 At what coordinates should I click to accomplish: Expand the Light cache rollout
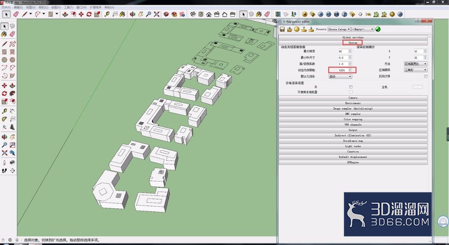pos(353,146)
